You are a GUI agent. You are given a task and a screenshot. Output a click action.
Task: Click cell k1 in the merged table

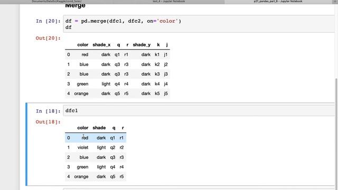[x=157, y=55]
